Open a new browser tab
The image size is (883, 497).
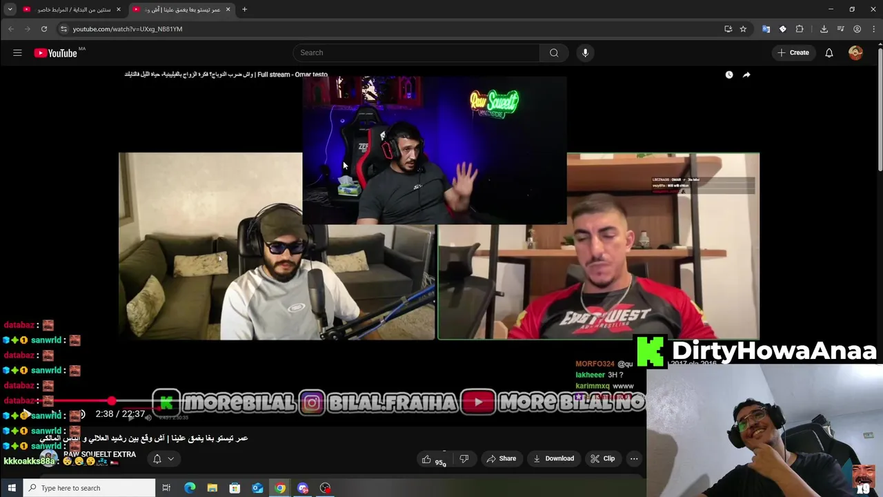244,10
